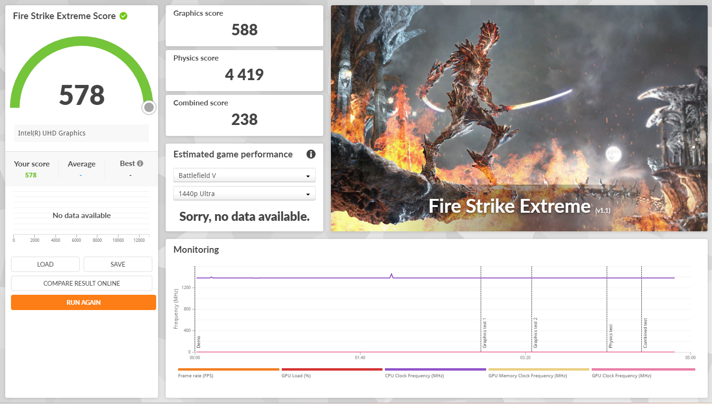This screenshot has height=404, width=712.
Task: Click the 'No data available' chart text
Action: coord(82,216)
